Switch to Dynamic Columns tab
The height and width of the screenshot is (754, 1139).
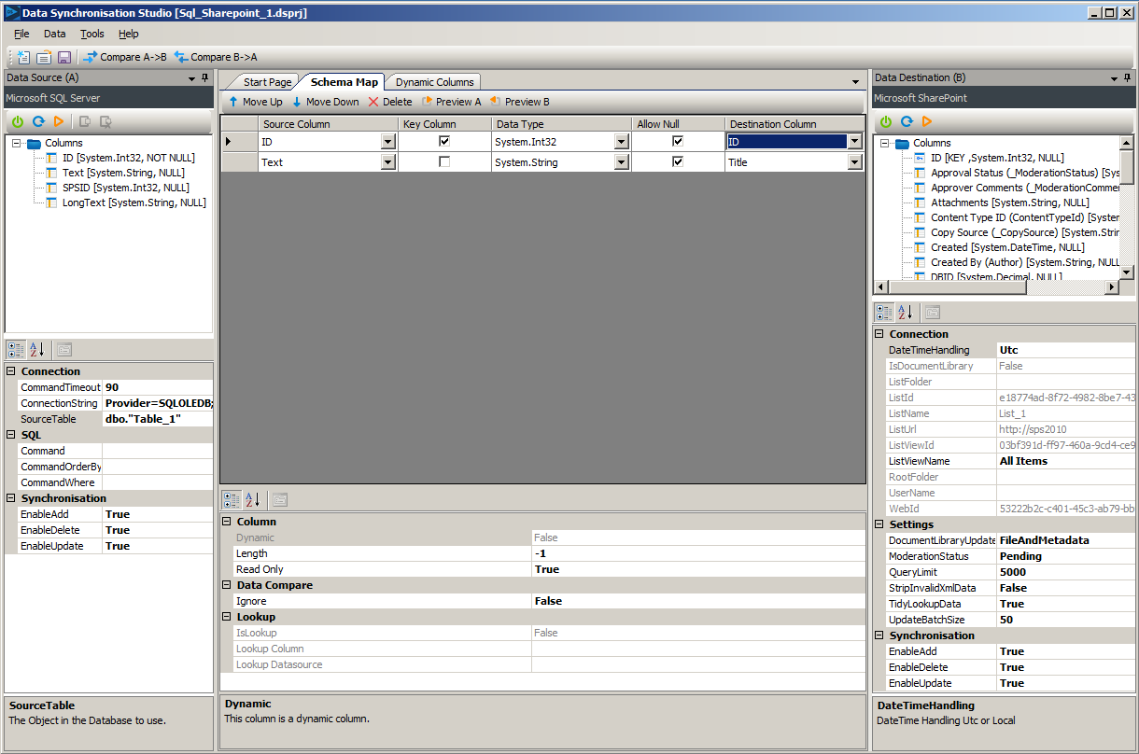click(435, 82)
